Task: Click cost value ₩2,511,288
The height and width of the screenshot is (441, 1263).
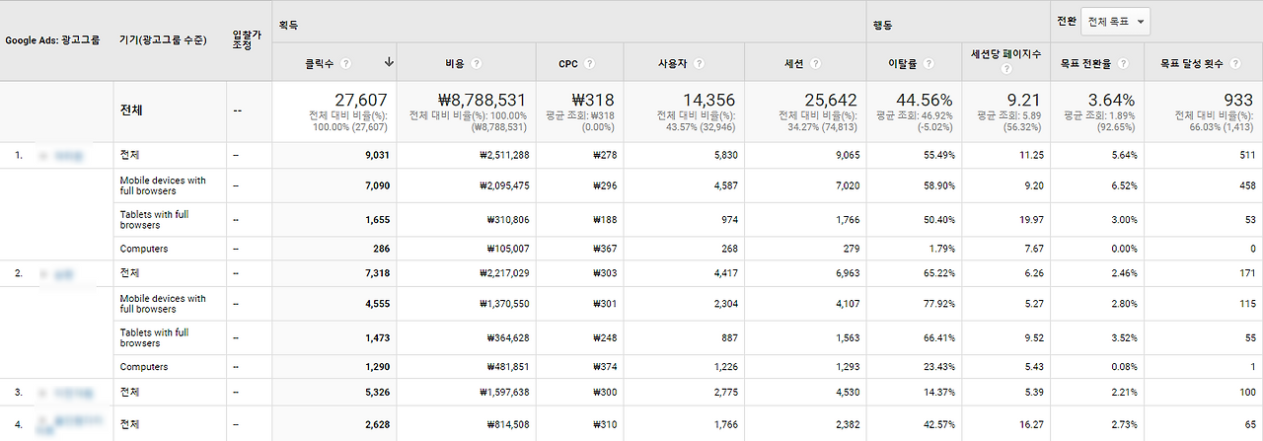Action: pos(504,155)
